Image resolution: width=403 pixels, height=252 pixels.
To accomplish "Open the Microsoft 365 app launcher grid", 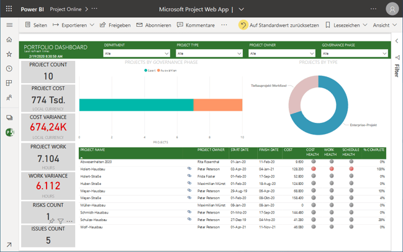I will click(9, 9).
